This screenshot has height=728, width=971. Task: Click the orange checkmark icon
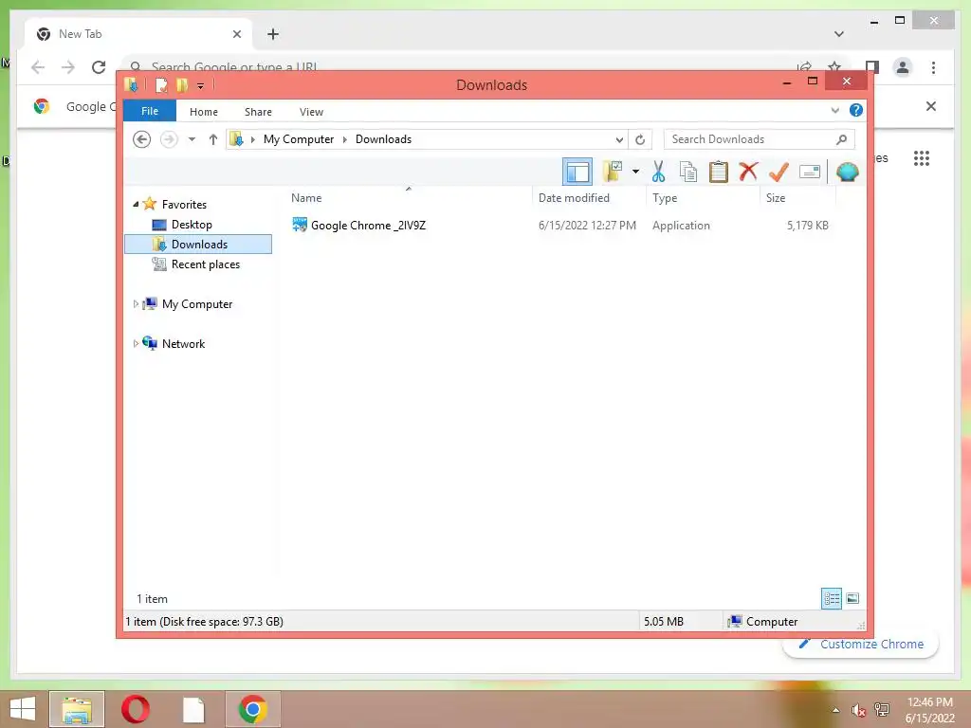click(779, 172)
